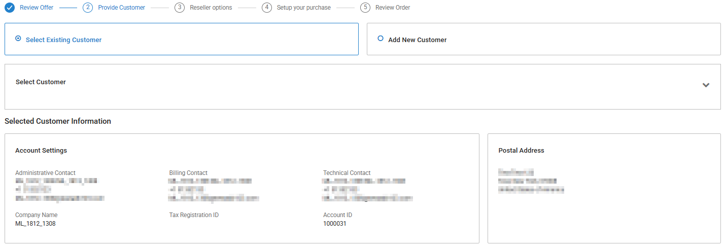
Task: Expand the Select Customer chevron arrow
Action: coord(706,85)
